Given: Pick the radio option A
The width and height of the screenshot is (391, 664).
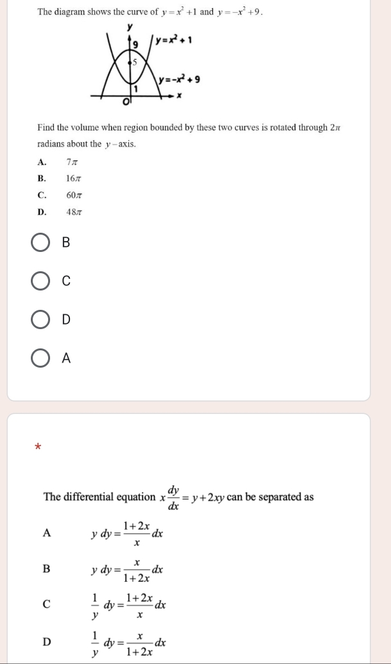Looking at the screenshot, I should click(41, 359).
